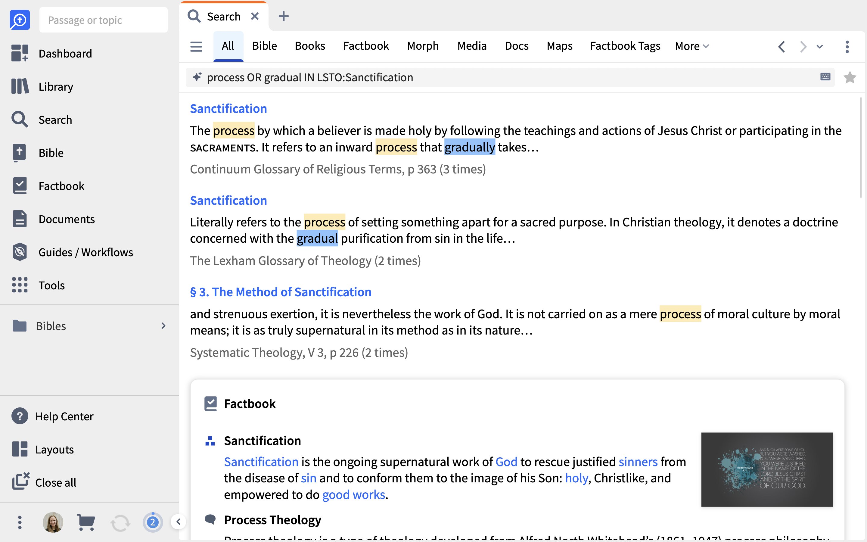Click the smart search sparkle icon

(x=197, y=77)
